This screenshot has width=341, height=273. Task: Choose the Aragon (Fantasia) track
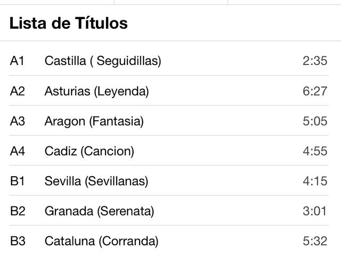(x=94, y=121)
